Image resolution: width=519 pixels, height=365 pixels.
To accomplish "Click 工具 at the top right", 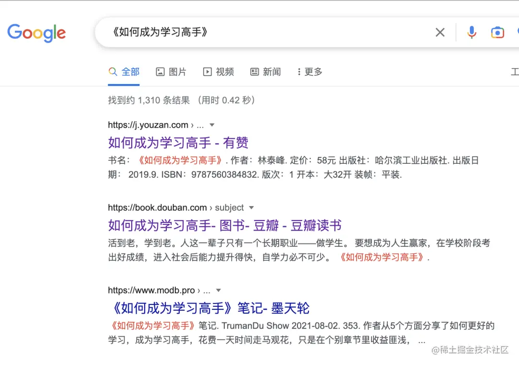I will (515, 71).
